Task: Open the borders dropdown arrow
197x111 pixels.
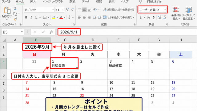Action: [x=49, y=17]
